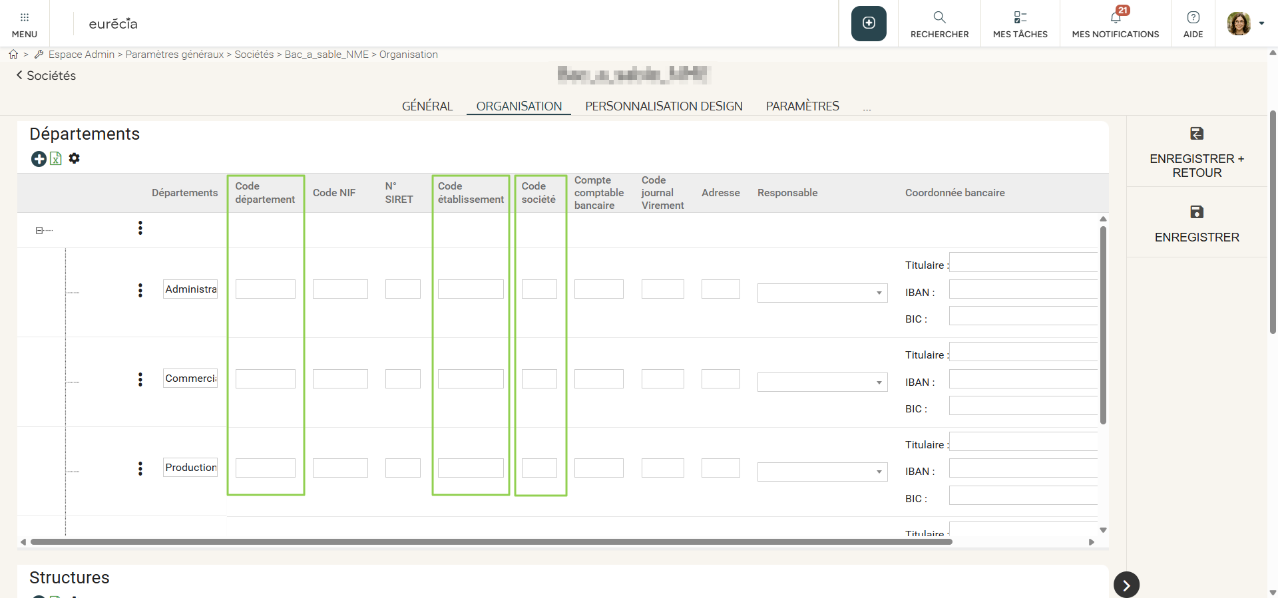
Task: Open Mes Notifications bell
Action: pyautogui.click(x=1116, y=23)
